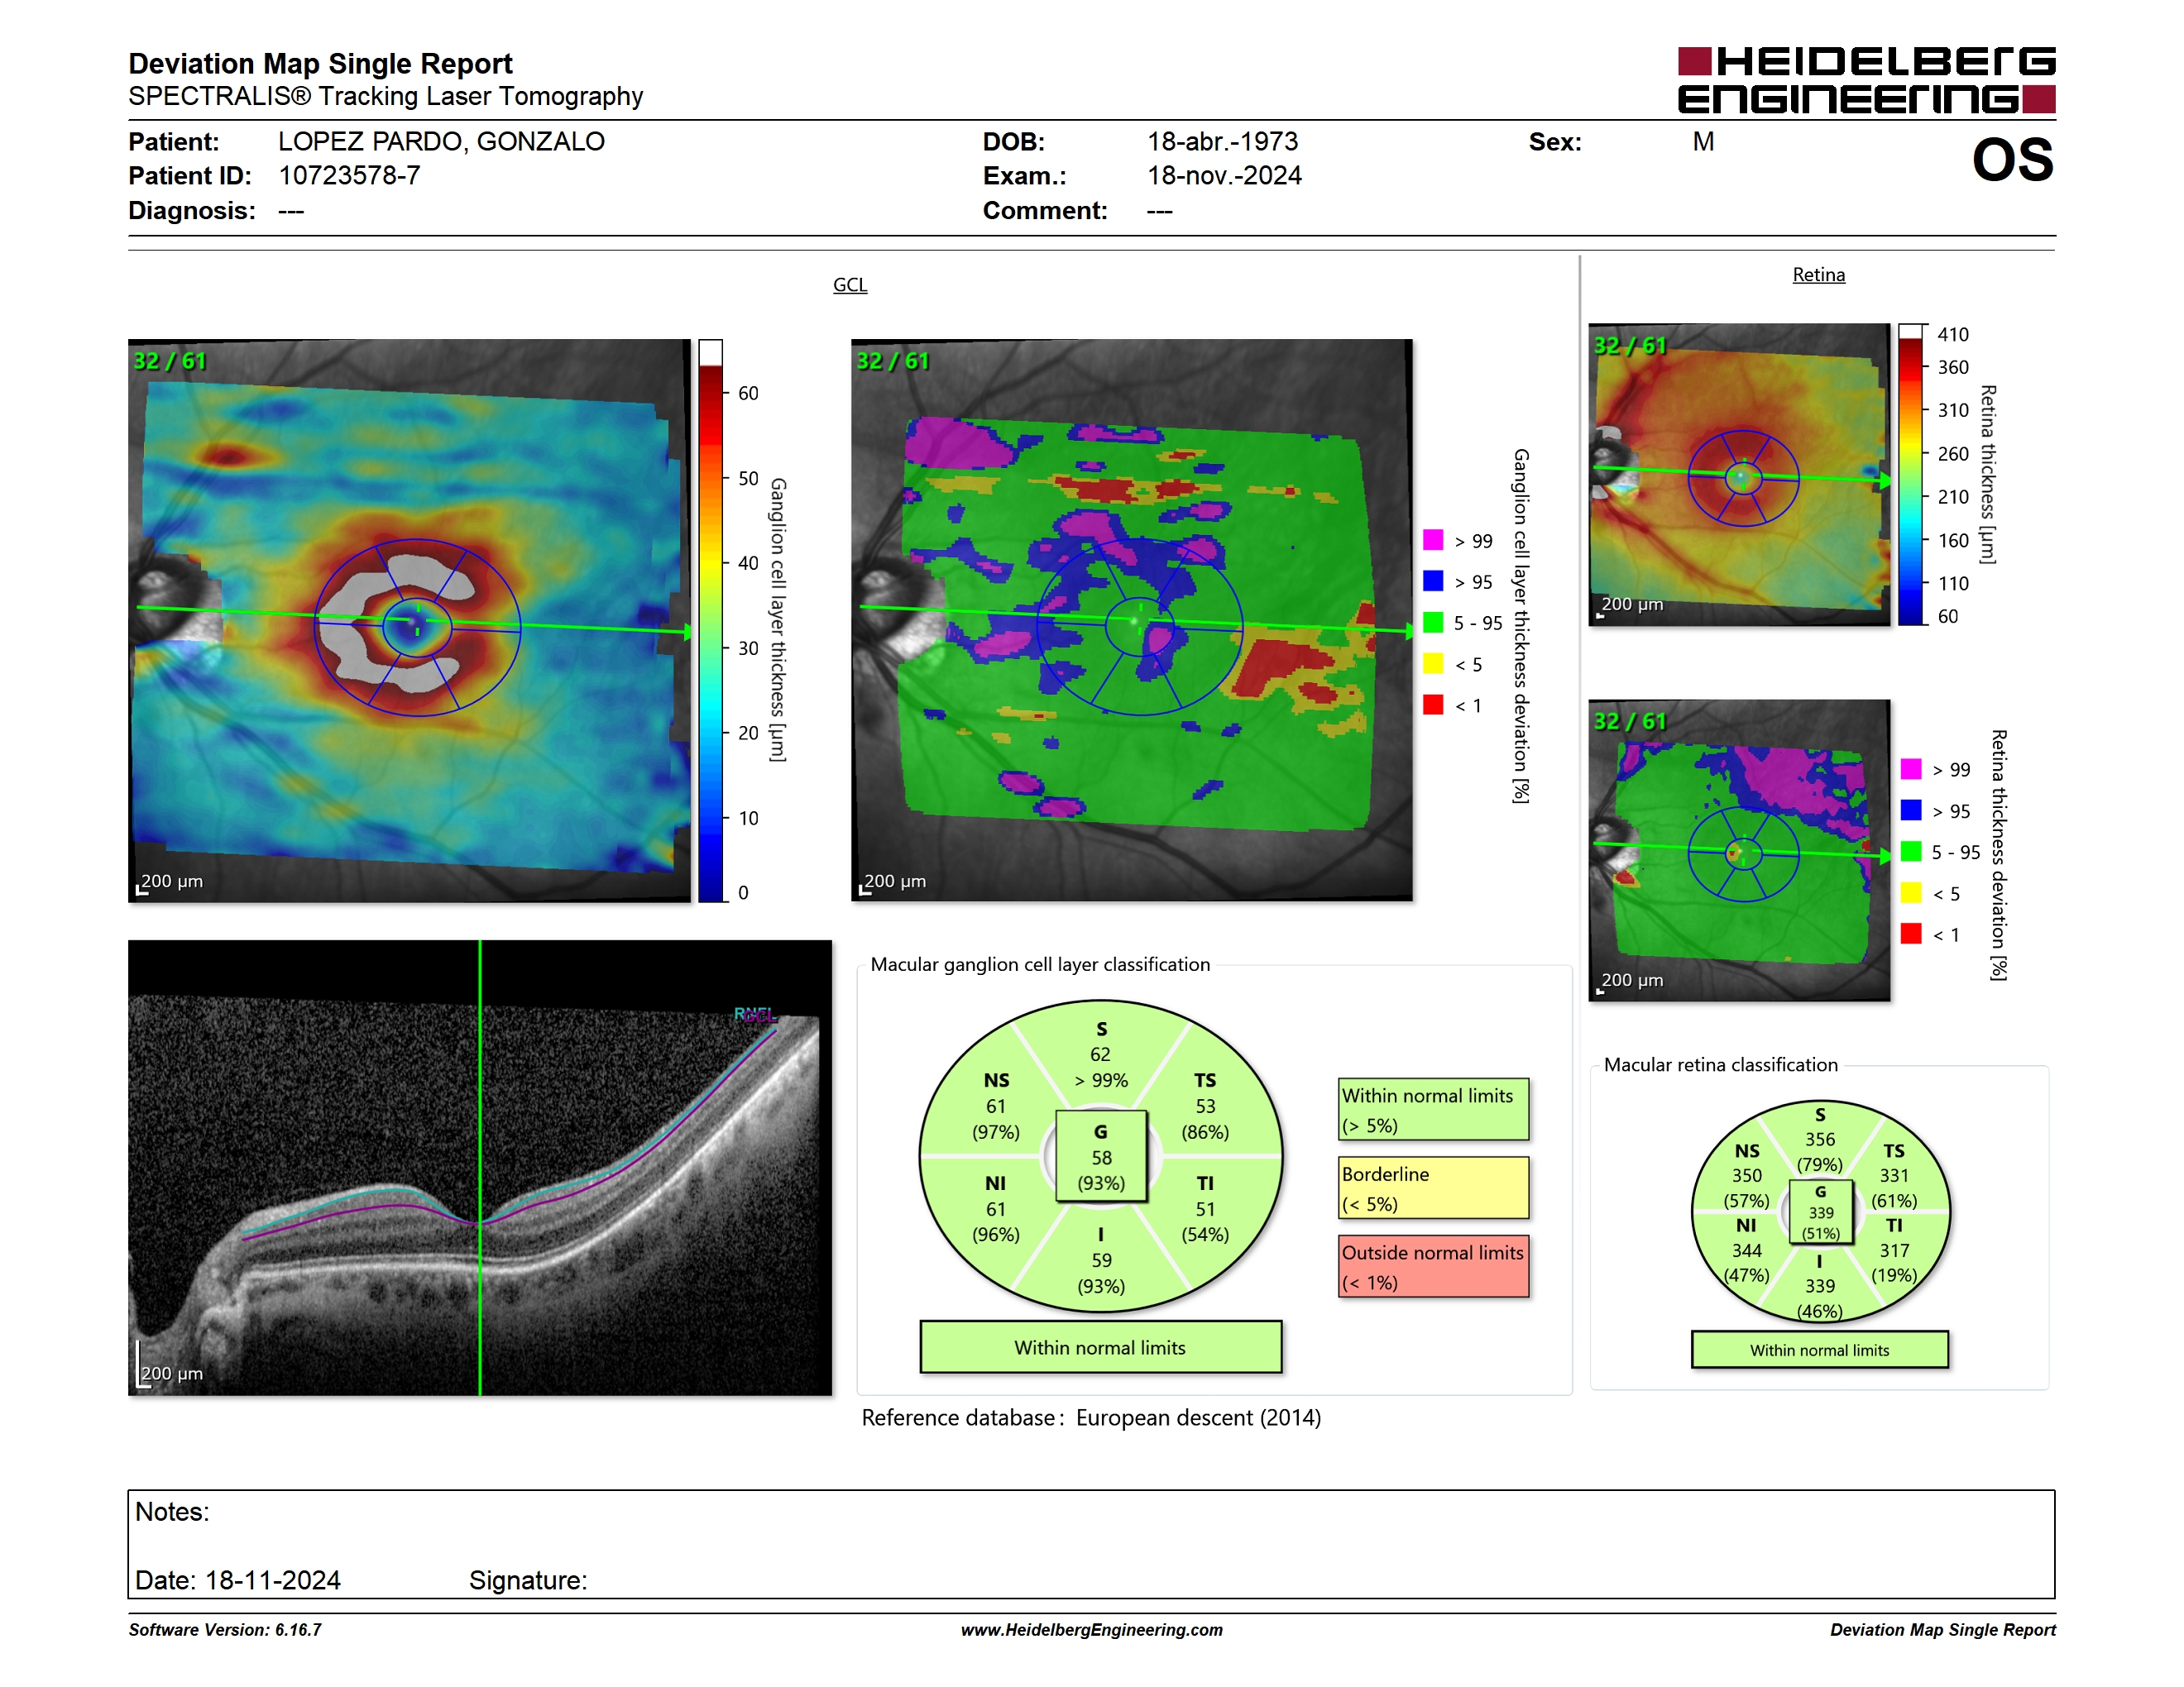The image size is (2184, 1687).
Task: Click the Patient ID 10723578-7
Action: [x=349, y=176]
